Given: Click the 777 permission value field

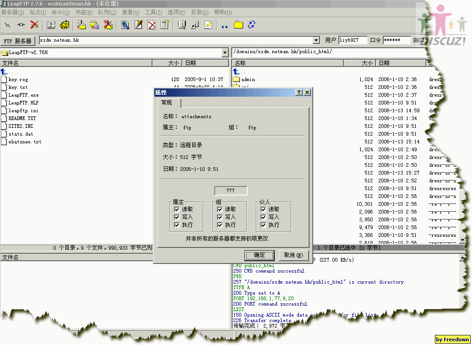Looking at the screenshot, I should point(231,191).
